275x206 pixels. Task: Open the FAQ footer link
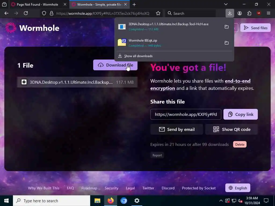[70, 188]
